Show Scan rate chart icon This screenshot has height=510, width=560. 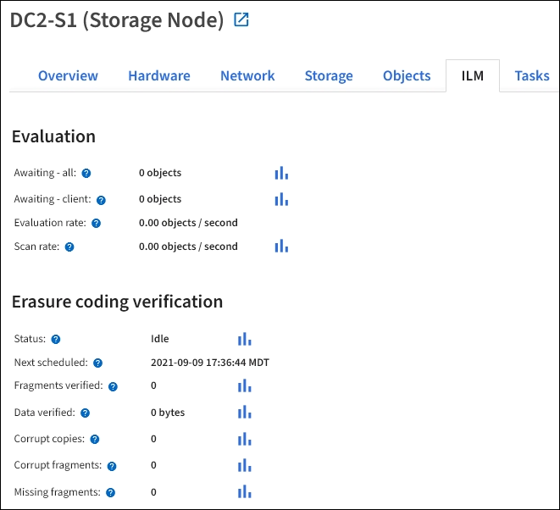pyautogui.click(x=281, y=247)
